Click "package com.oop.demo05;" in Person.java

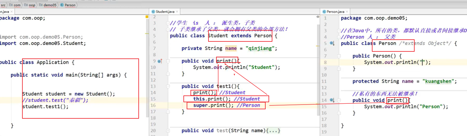374,18
